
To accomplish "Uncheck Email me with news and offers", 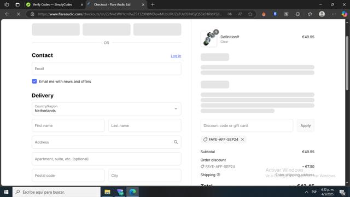I will (34, 82).
